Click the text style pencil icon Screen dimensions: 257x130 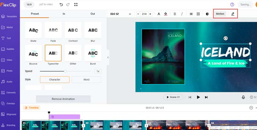tap(232, 14)
